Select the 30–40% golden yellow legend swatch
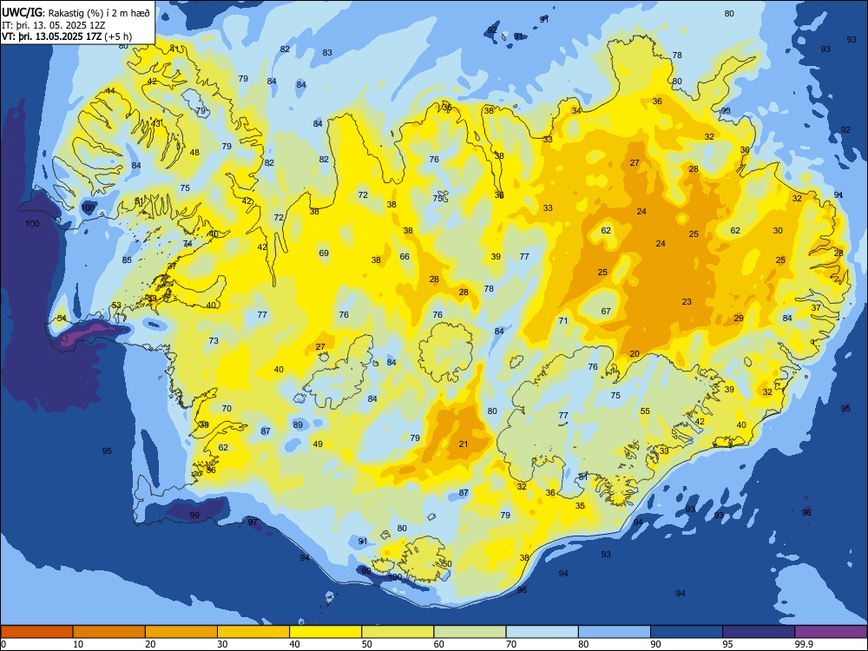 [253, 632]
